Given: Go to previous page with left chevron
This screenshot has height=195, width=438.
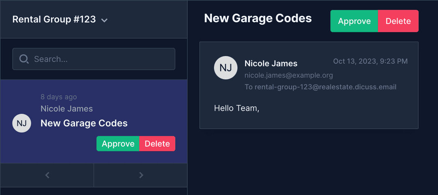Looking at the screenshot, I should click(47, 175).
